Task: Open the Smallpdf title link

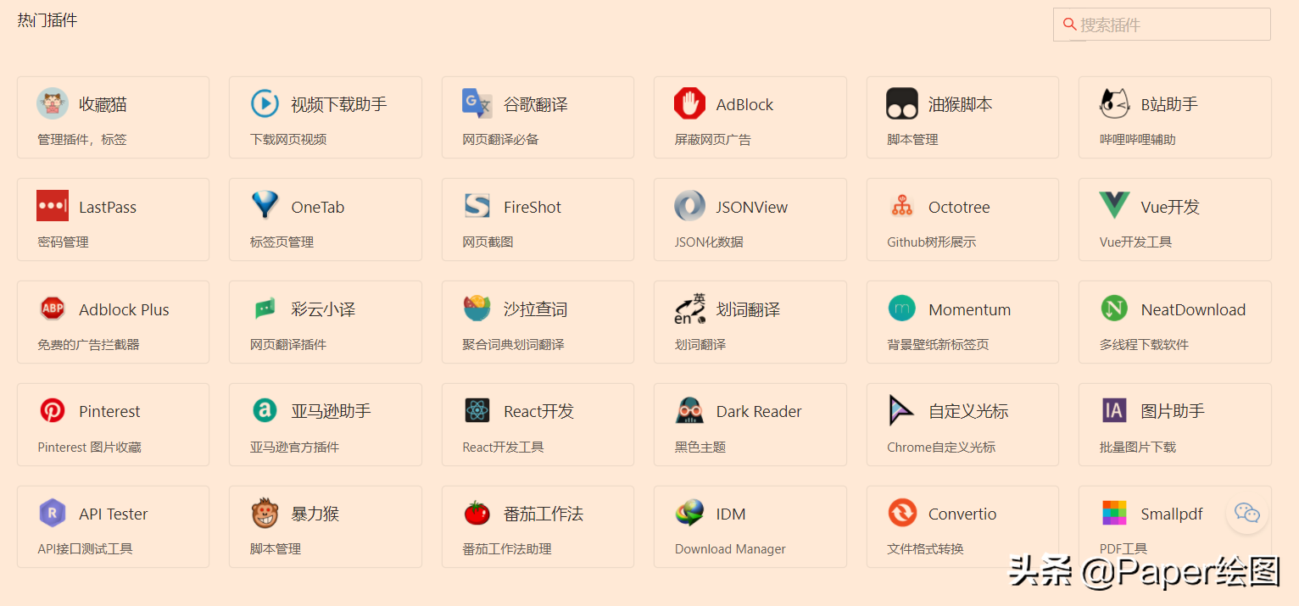Action: 1172,514
